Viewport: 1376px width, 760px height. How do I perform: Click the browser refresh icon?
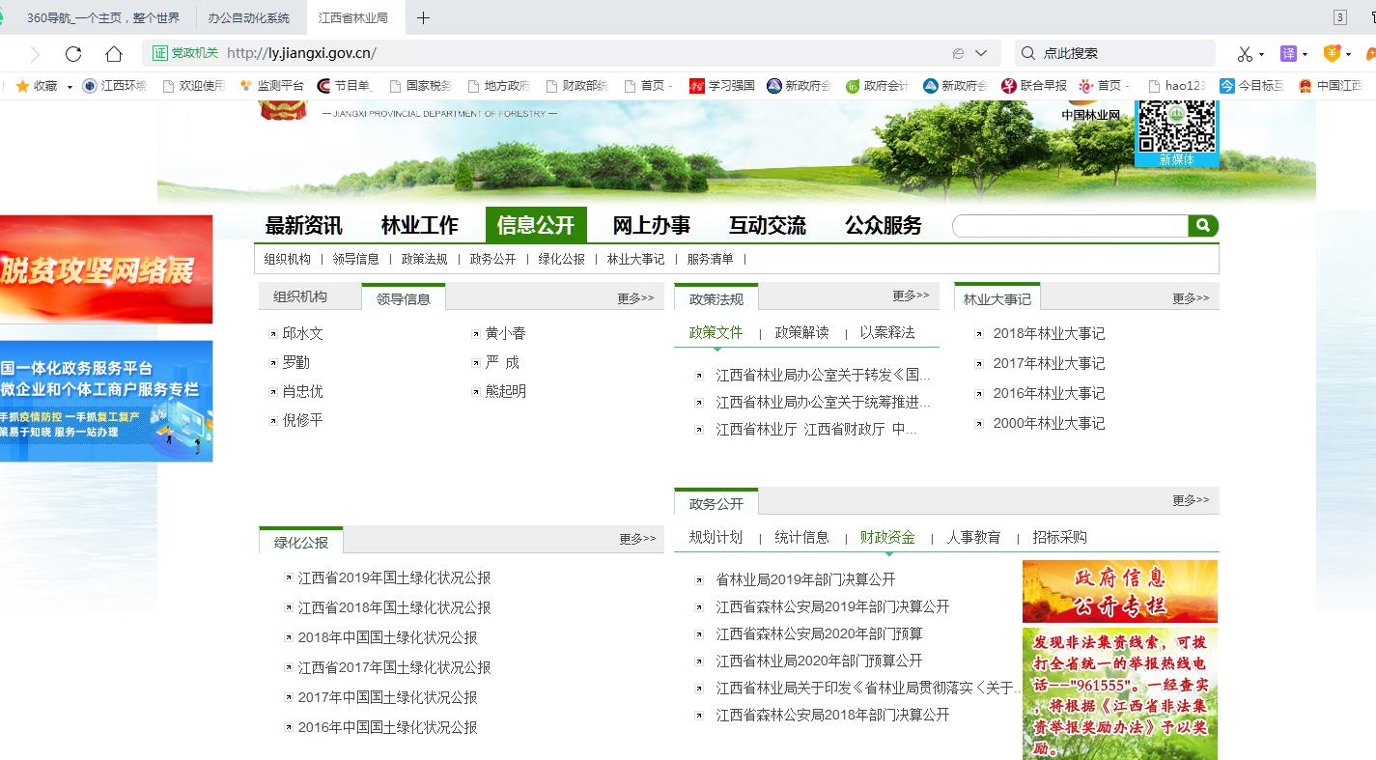coord(73,54)
